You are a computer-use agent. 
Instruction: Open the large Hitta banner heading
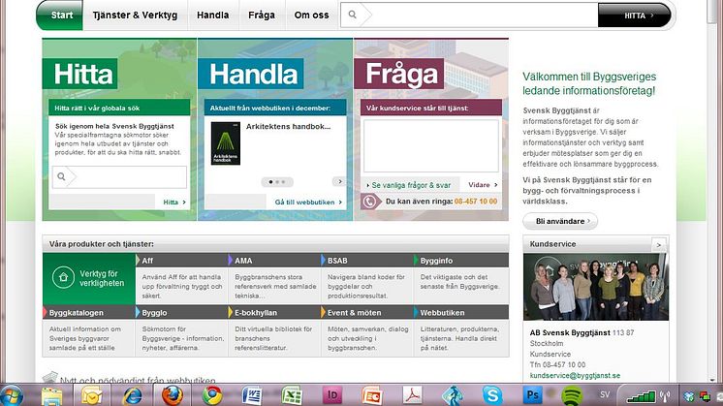(x=80, y=74)
